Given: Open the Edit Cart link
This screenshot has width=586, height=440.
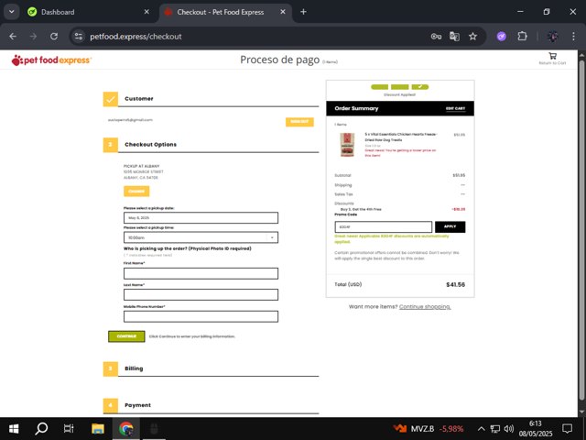Looking at the screenshot, I should (455, 108).
